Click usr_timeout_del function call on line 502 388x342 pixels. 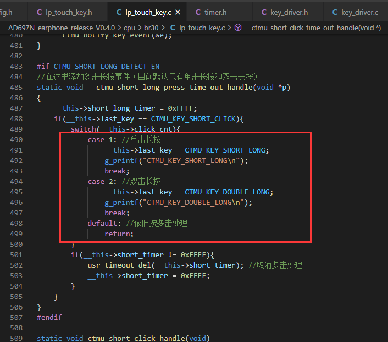pos(119,265)
